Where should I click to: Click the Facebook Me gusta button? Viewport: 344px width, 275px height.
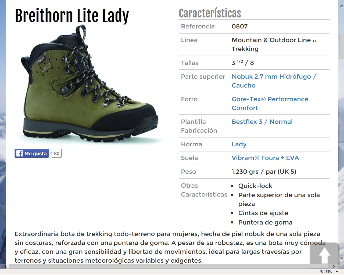(32, 153)
